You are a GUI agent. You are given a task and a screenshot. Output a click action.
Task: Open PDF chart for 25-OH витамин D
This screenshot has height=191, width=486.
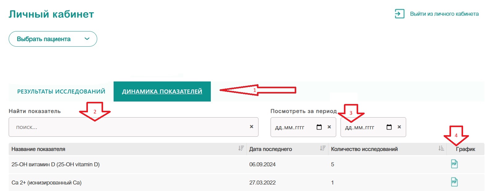pyautogui.click(x=454, y=164)
